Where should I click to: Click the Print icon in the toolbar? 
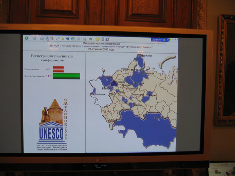85,39
